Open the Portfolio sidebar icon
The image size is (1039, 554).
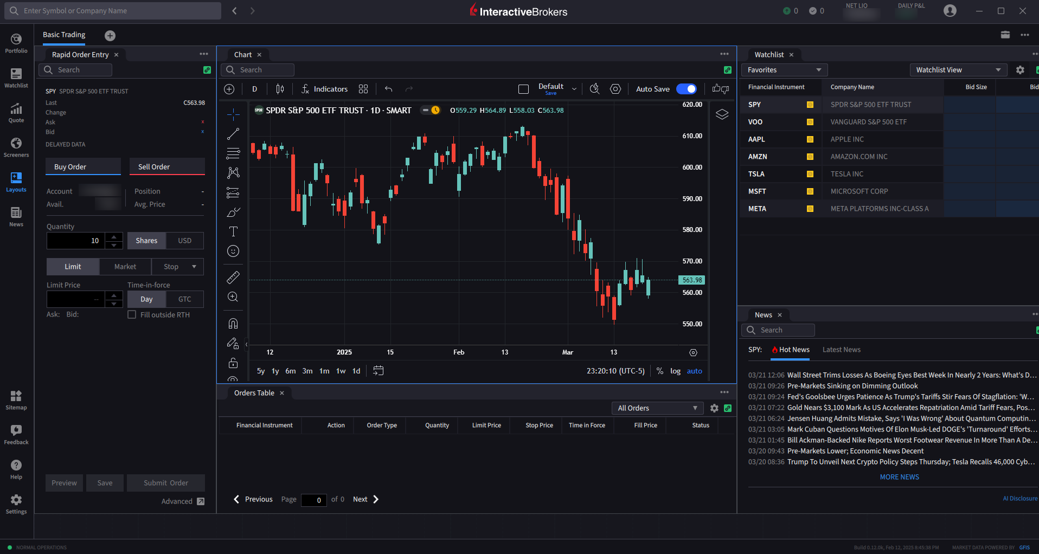16,43
